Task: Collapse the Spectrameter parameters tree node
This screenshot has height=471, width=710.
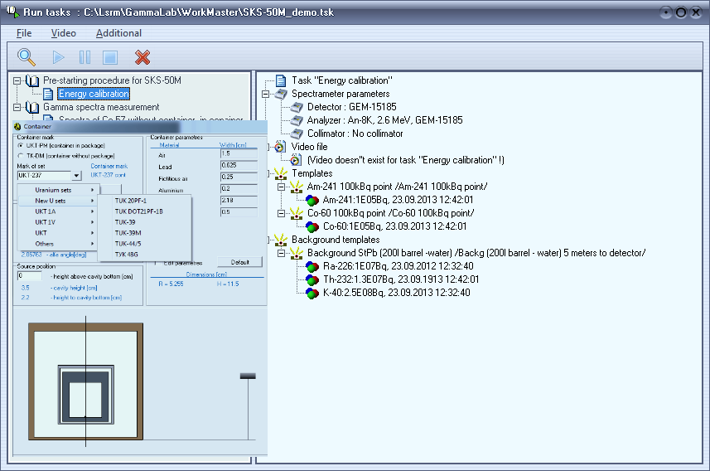Action: tap(266, 94)
